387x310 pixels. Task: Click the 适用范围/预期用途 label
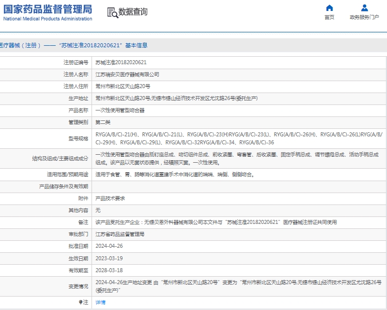tap(67, 175)
